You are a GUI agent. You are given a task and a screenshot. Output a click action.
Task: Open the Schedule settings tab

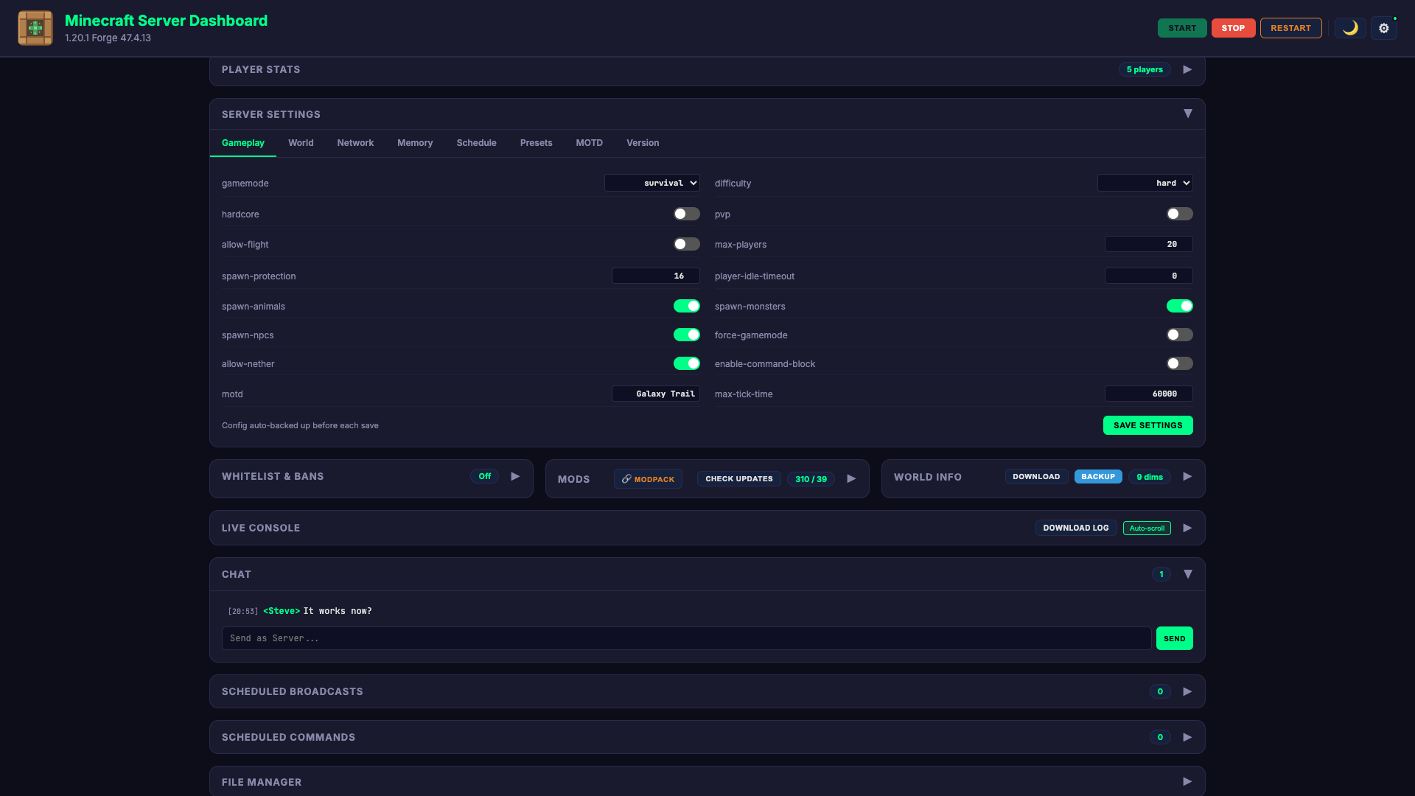(x=476, y=142)
